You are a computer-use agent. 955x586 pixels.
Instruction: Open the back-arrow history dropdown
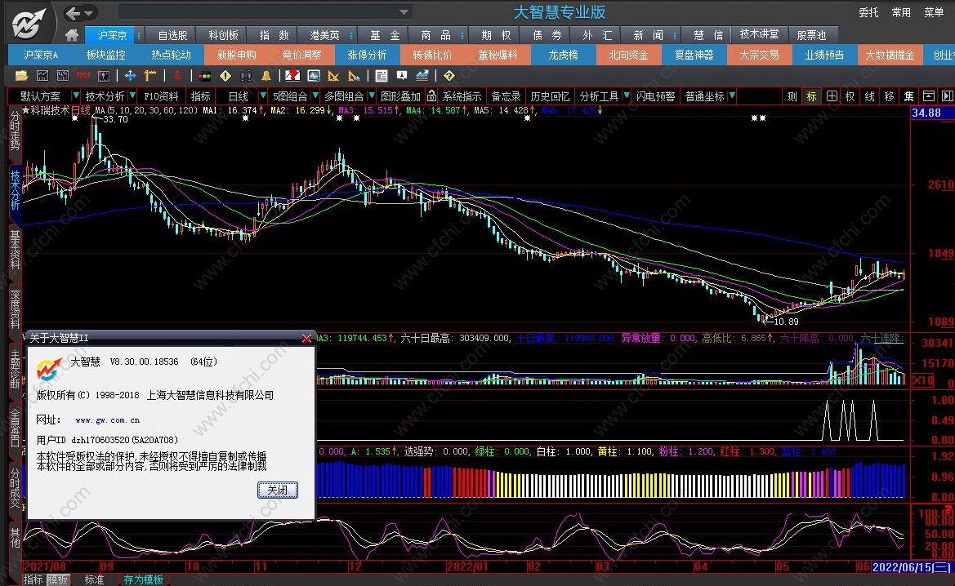[90, 13]
